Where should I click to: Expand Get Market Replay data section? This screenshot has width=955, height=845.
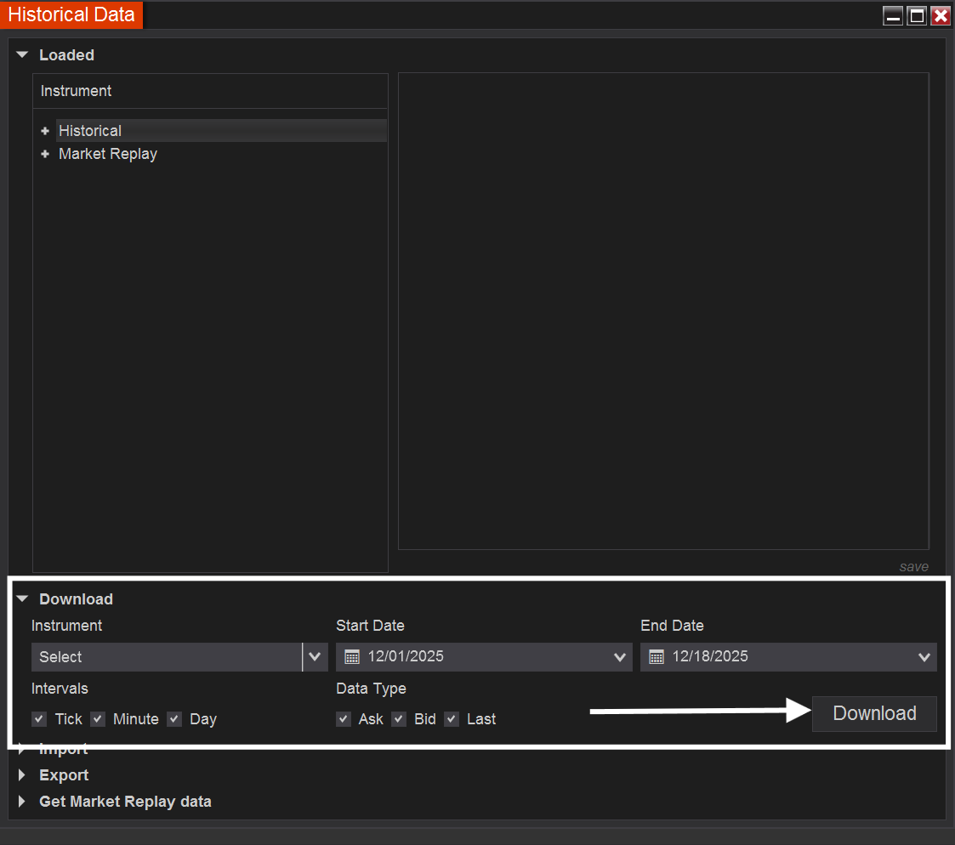click(x=22, y=802)
